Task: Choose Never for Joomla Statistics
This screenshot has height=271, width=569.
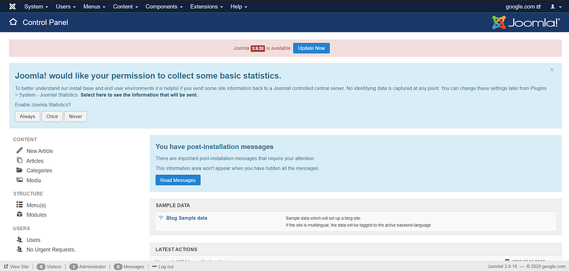Action: 75,116
